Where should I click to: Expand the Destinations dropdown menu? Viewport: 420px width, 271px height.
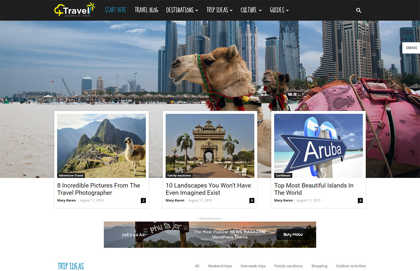pos(182,10)
